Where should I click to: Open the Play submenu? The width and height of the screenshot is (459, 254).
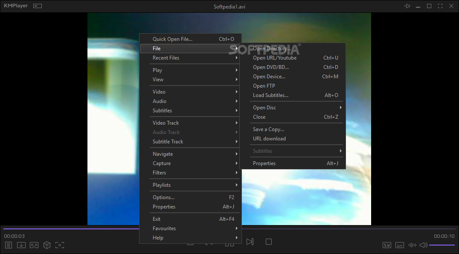(190, 70)
